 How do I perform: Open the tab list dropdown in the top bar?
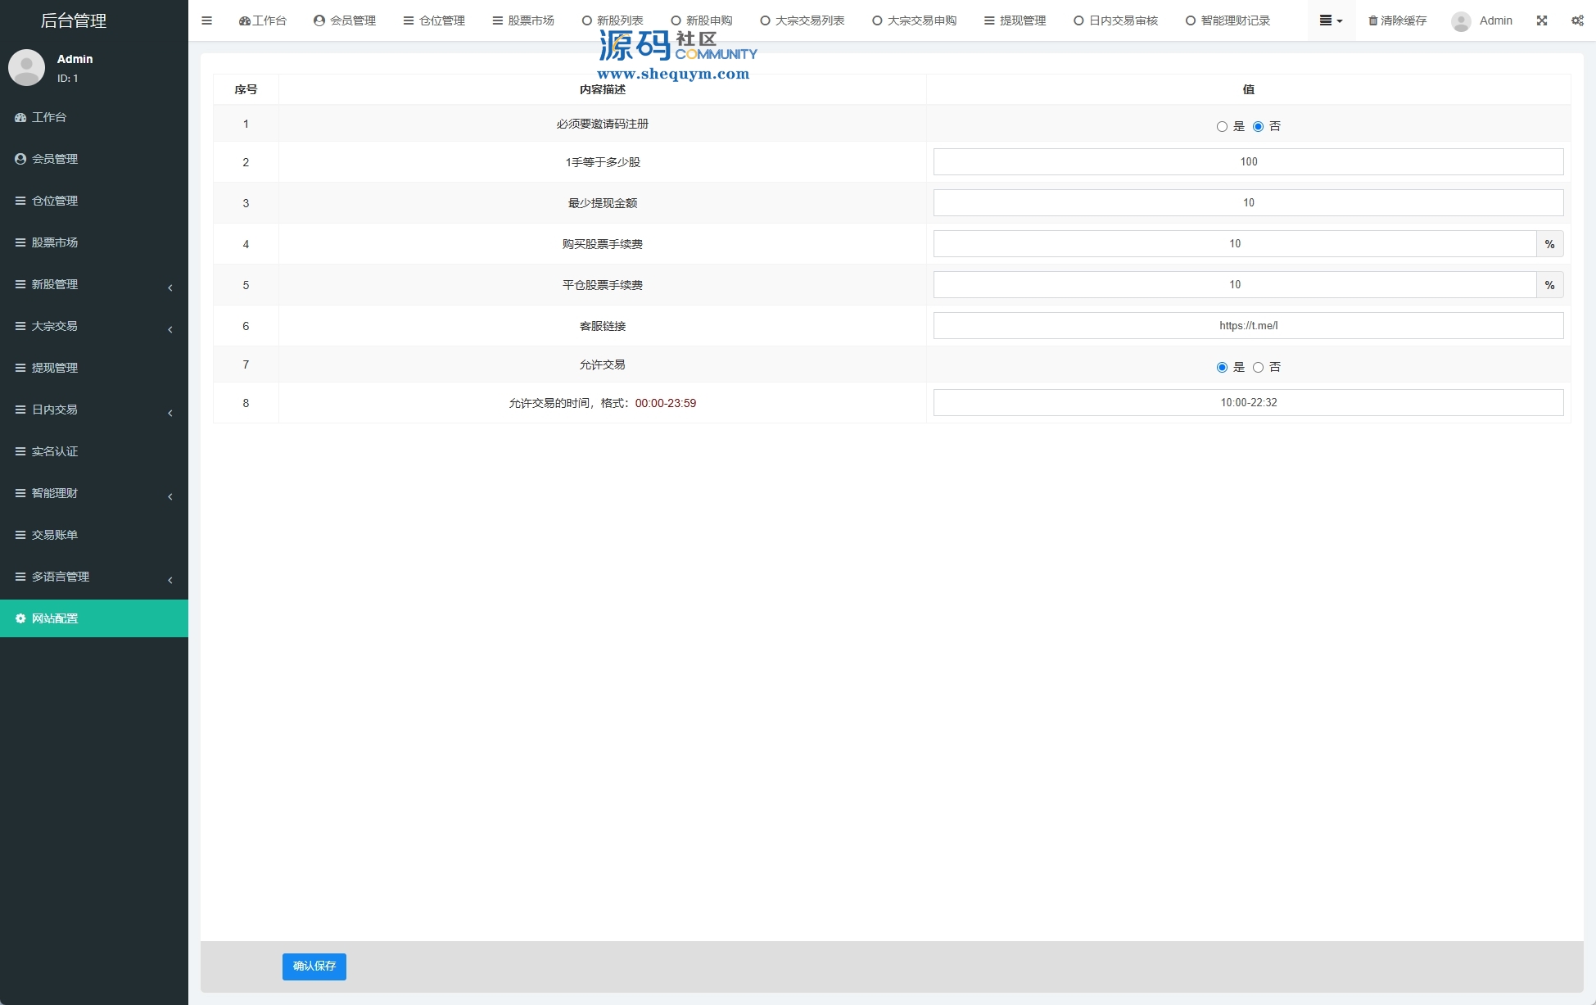point(1331,20)
